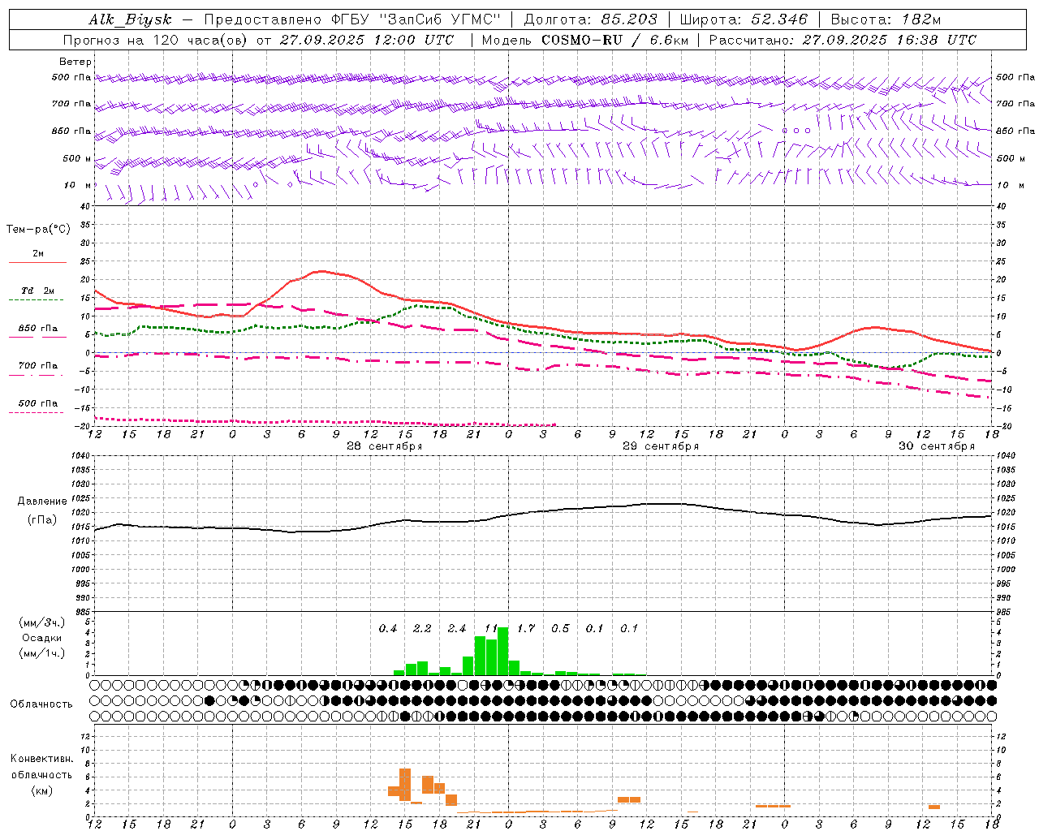The width and height of the screenshot is (1039, 831).
Task: Click the Ветер label above the wind panel
Action: [x=75, y=62]
